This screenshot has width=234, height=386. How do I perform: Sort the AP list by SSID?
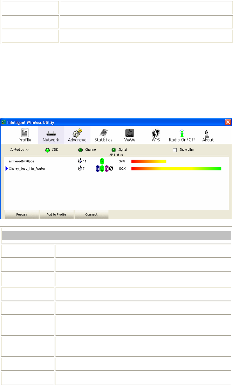pyautogui.click(x=47, y=150)
